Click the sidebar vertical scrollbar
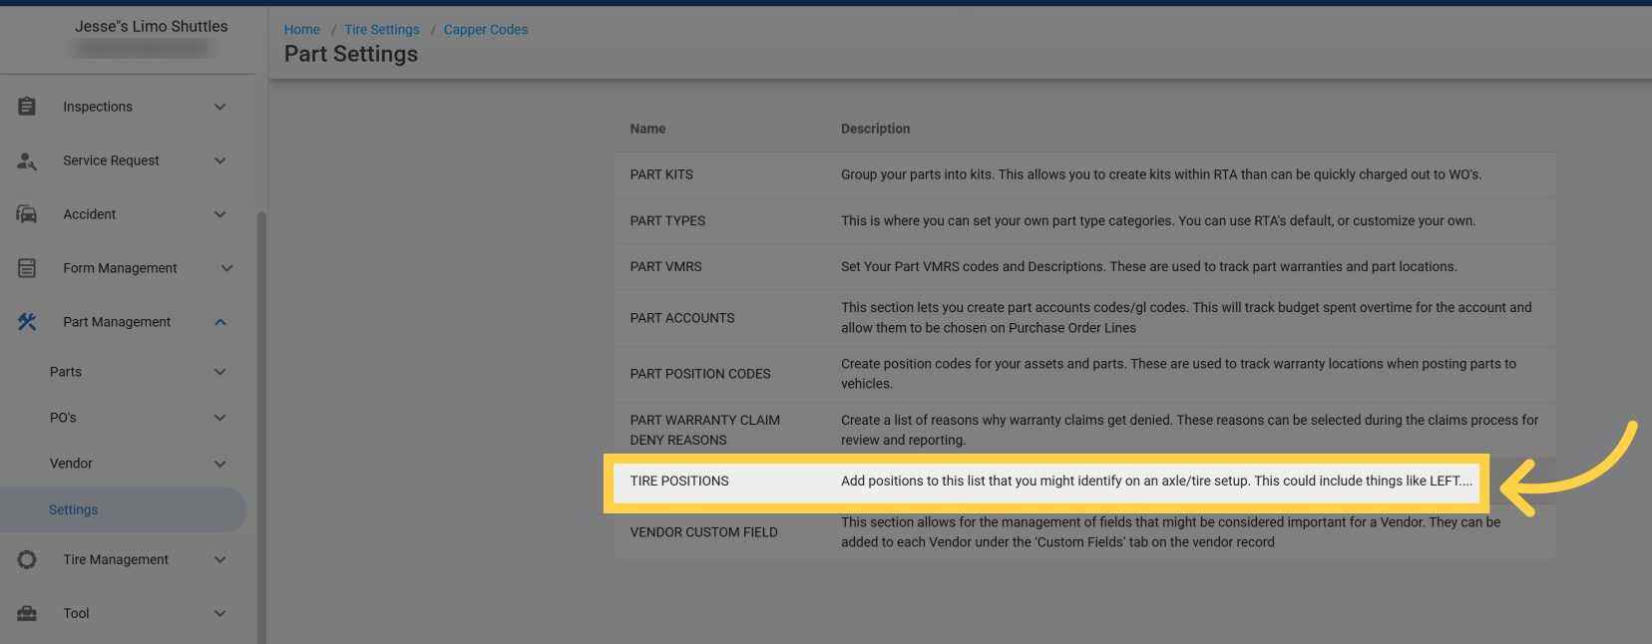1652x644 pixels. click(x=261, y=419)
